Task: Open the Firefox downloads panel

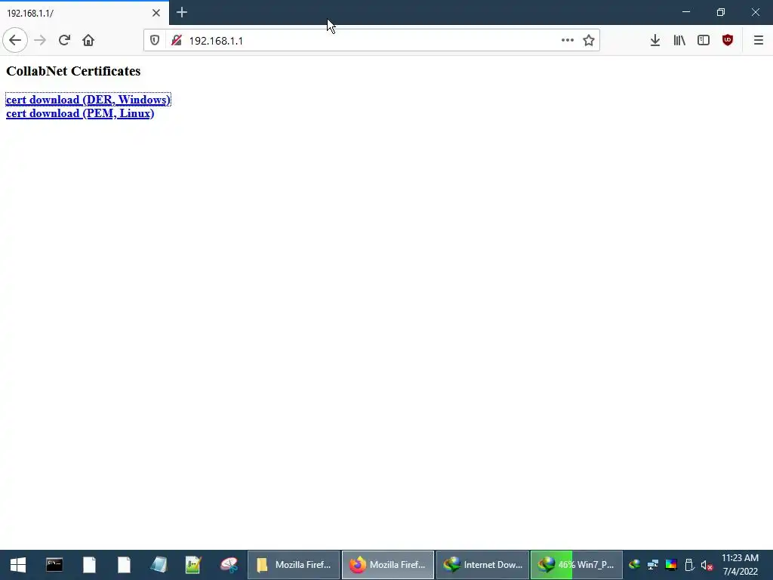Action: click(655, 41)
